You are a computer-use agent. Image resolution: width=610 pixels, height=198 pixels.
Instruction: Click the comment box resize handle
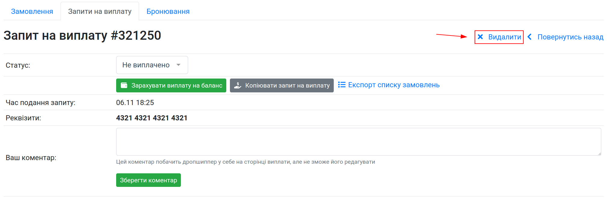click(x=599, y=153)
